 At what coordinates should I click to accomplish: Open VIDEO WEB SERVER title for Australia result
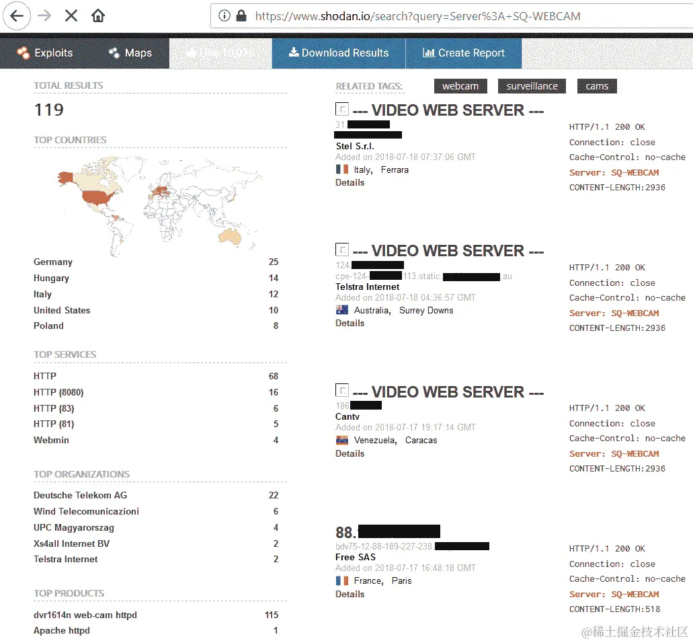tap(448, 251)
